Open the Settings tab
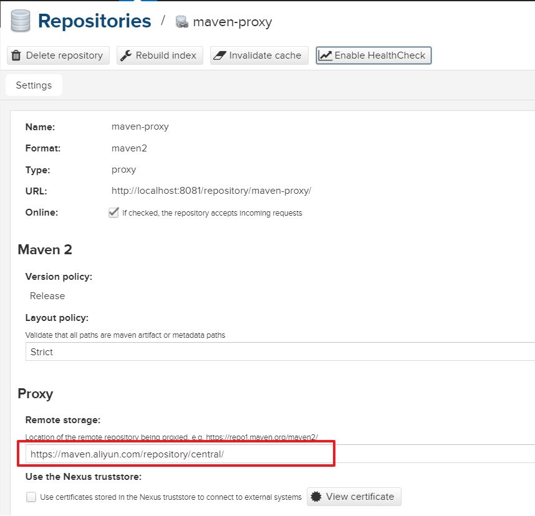 click(34, 85)
